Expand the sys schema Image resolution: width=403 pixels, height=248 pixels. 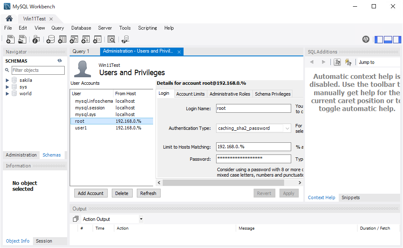tap(8, 87)
